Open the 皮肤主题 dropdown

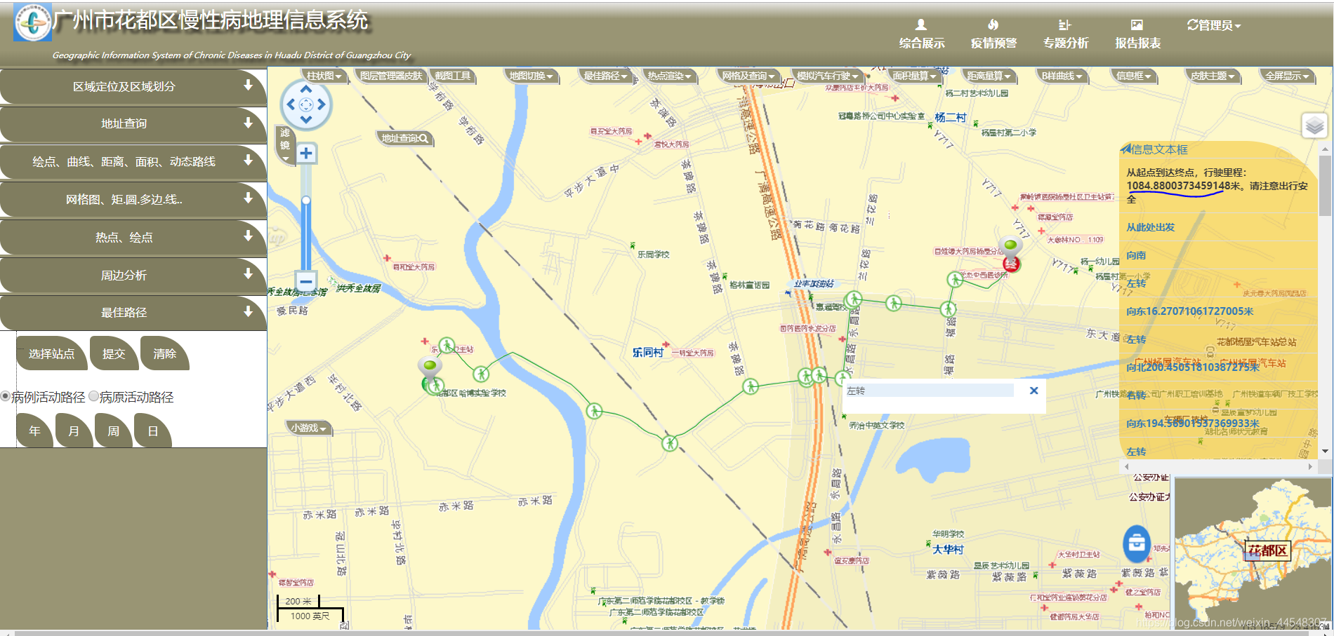(1213, 76)
